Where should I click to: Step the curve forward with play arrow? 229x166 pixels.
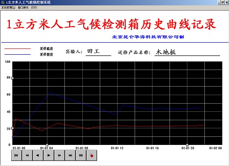click(49, 155)
